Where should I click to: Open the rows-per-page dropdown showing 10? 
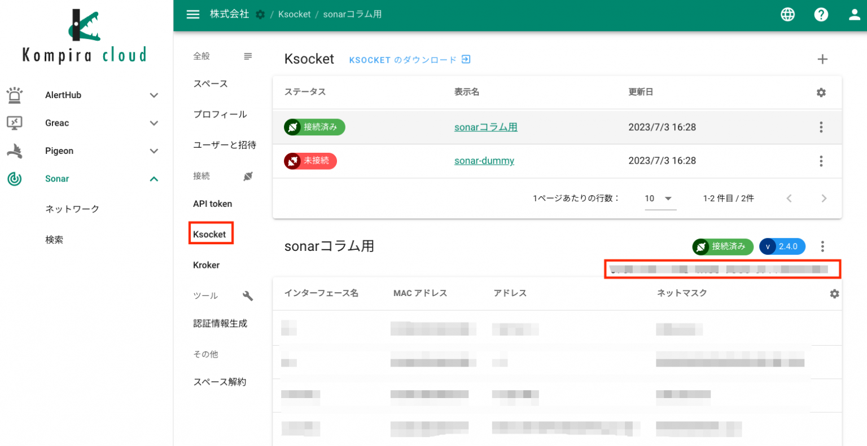point(659,198)
